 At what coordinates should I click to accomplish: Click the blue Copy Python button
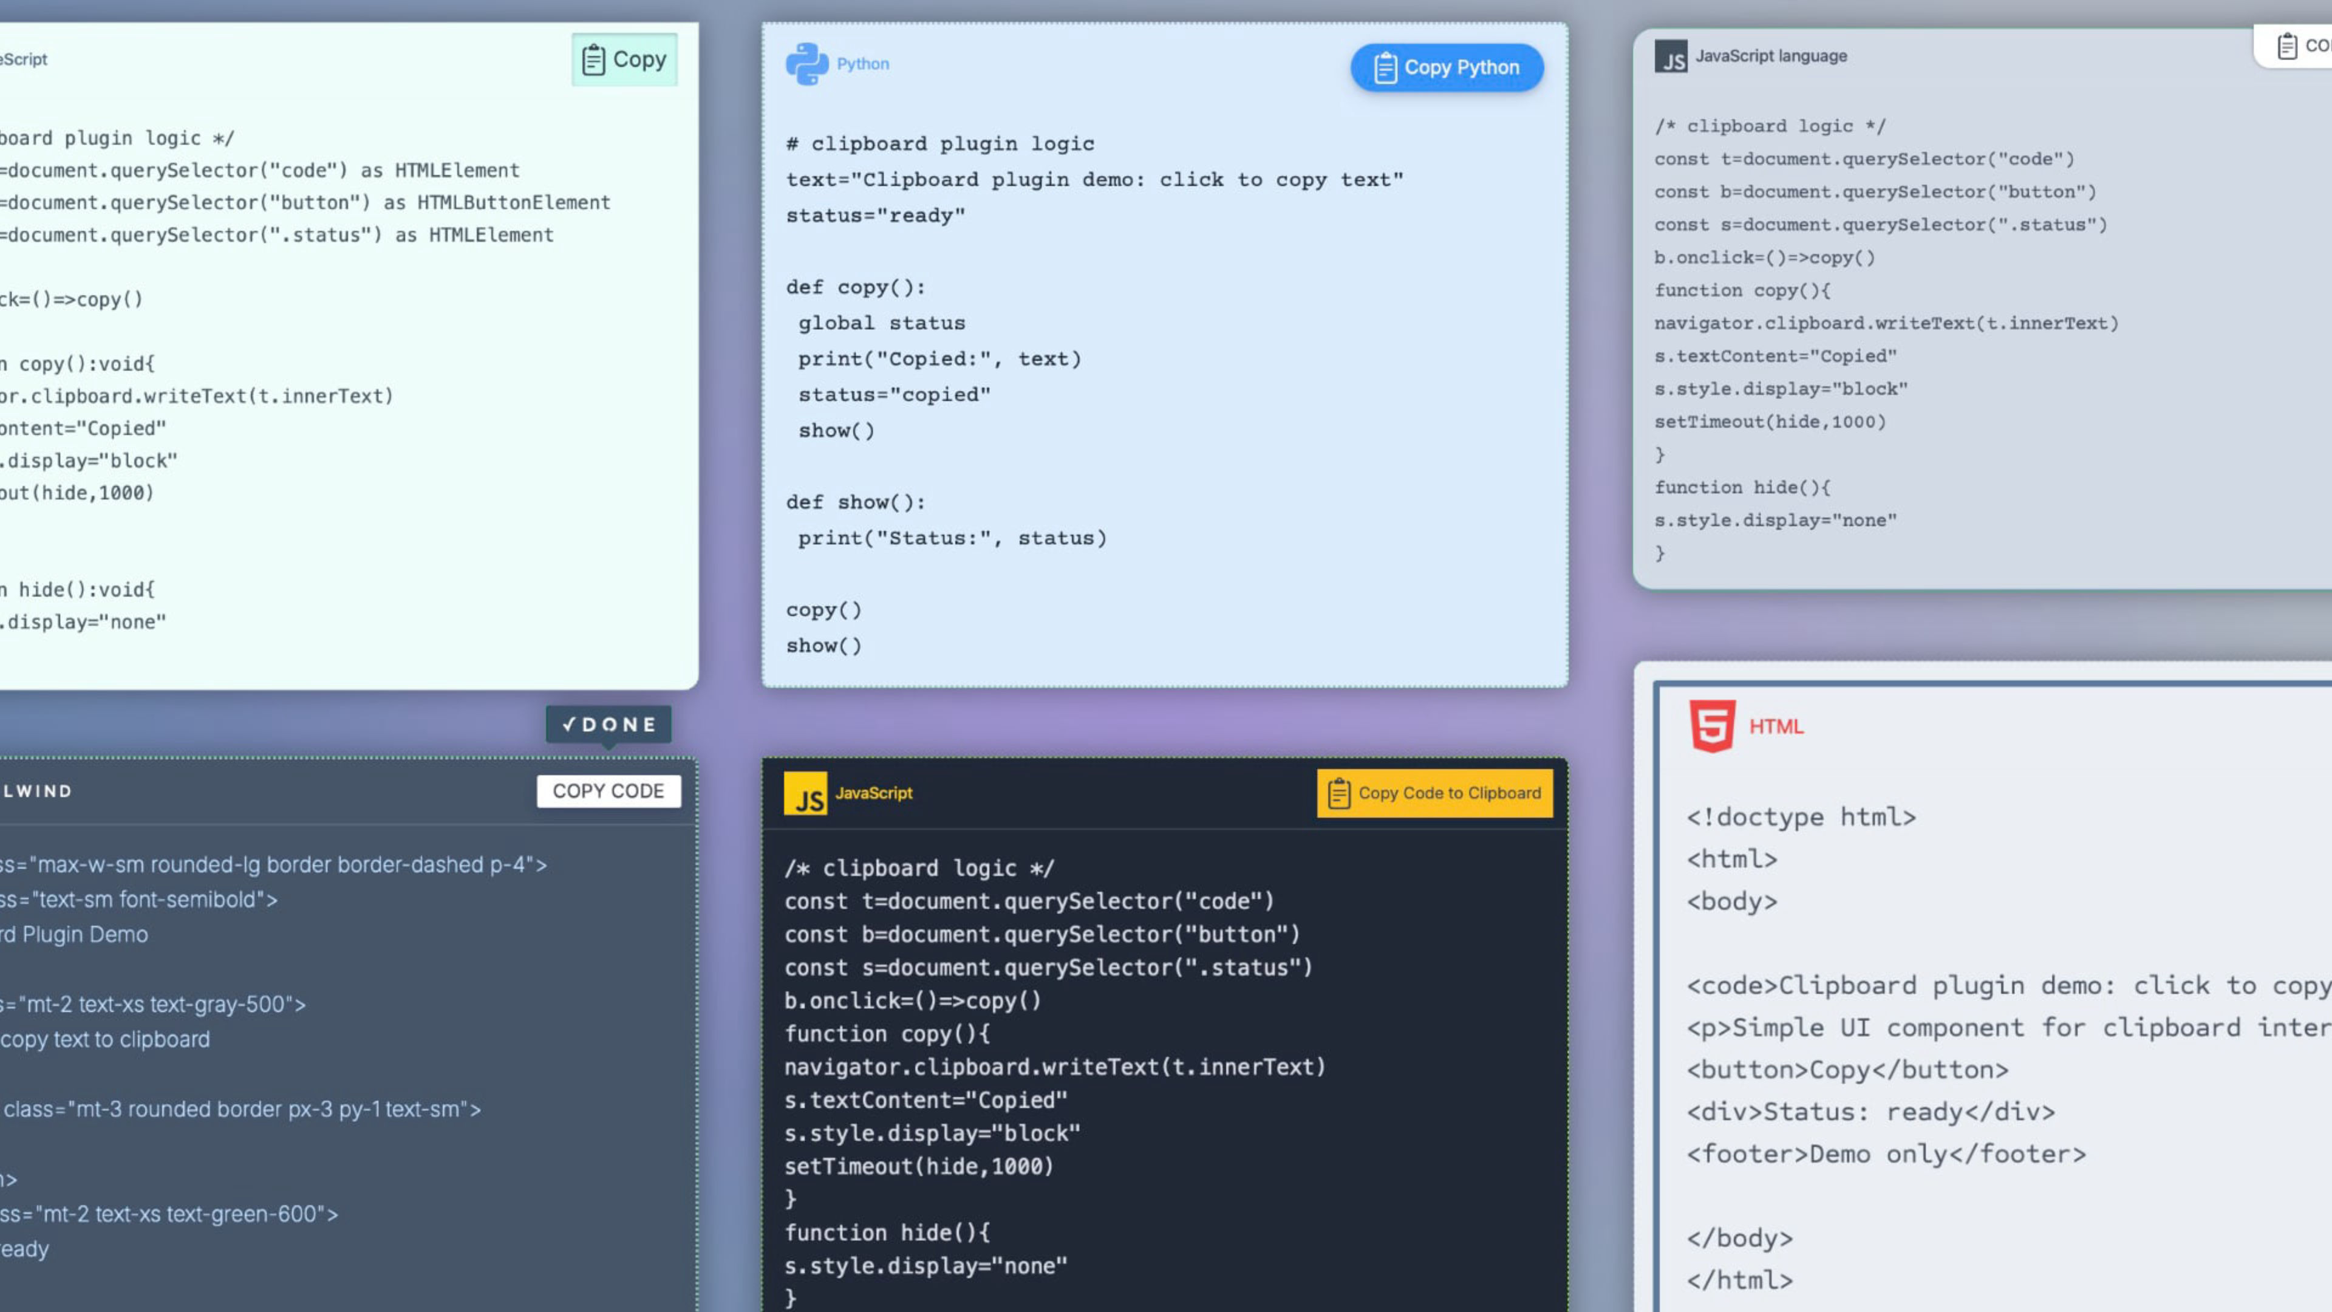[1447, 68]
